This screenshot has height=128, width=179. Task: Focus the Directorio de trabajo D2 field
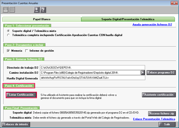click(92, 67)
